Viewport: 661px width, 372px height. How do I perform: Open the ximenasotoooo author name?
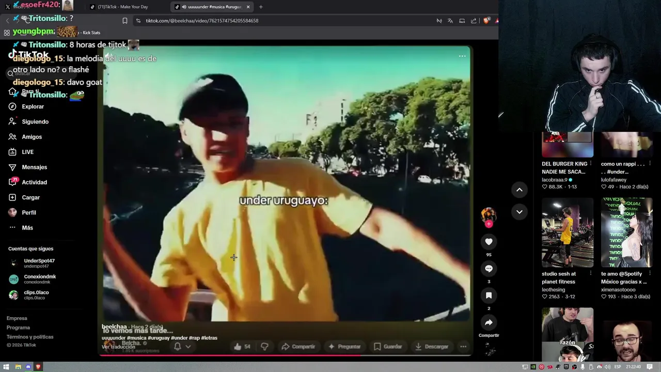click(x=618, y=290)
